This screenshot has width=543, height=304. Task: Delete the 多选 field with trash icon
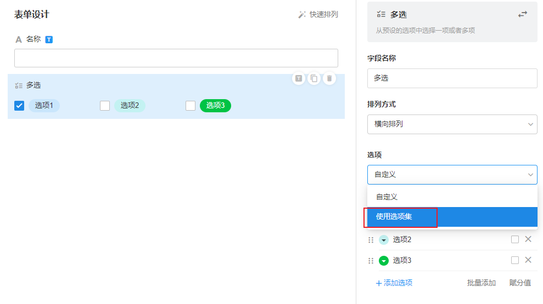point(329,78)
